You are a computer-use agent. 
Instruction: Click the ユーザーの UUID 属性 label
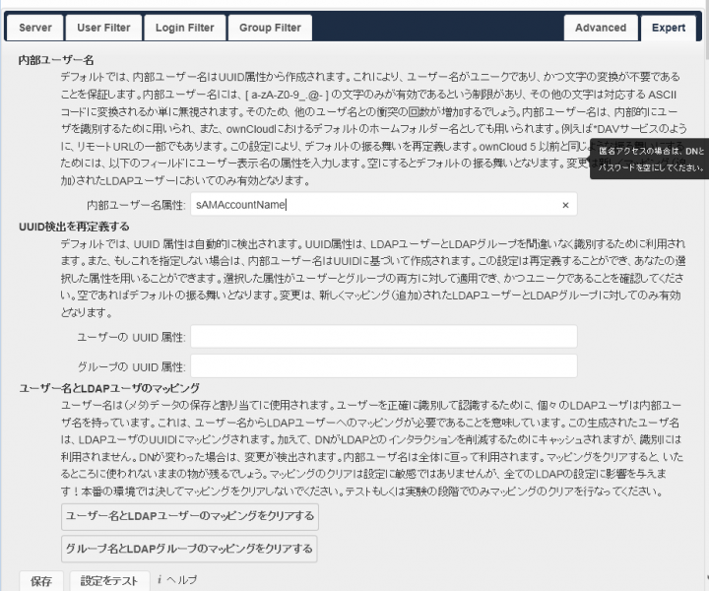[131, 337]
